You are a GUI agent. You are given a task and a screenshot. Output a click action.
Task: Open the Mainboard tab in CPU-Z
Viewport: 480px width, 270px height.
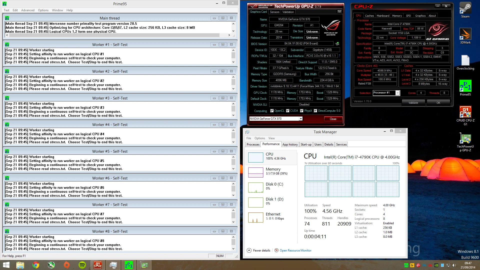[383, 16]
